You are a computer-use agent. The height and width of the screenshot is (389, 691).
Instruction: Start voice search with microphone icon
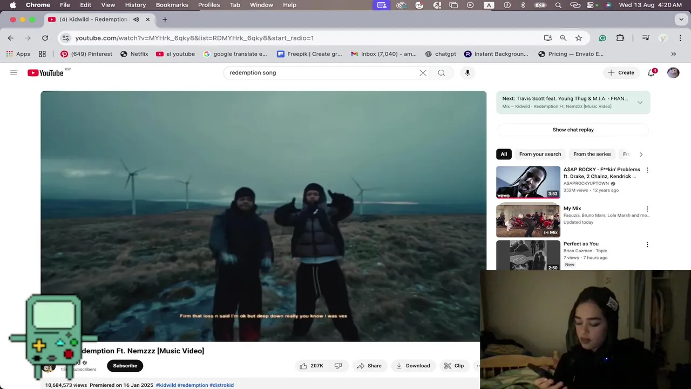pos(468,73)
